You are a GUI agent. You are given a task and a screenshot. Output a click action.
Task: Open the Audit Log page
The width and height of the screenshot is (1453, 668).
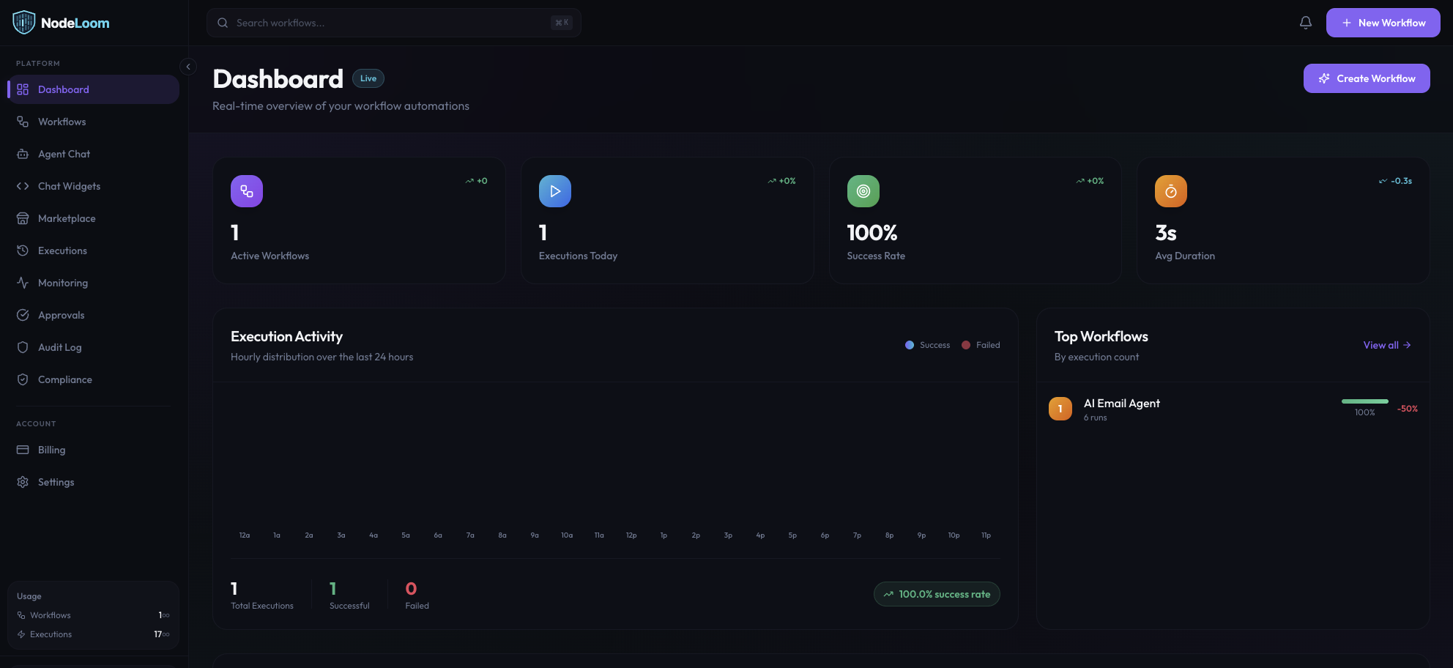coord(93,347)
